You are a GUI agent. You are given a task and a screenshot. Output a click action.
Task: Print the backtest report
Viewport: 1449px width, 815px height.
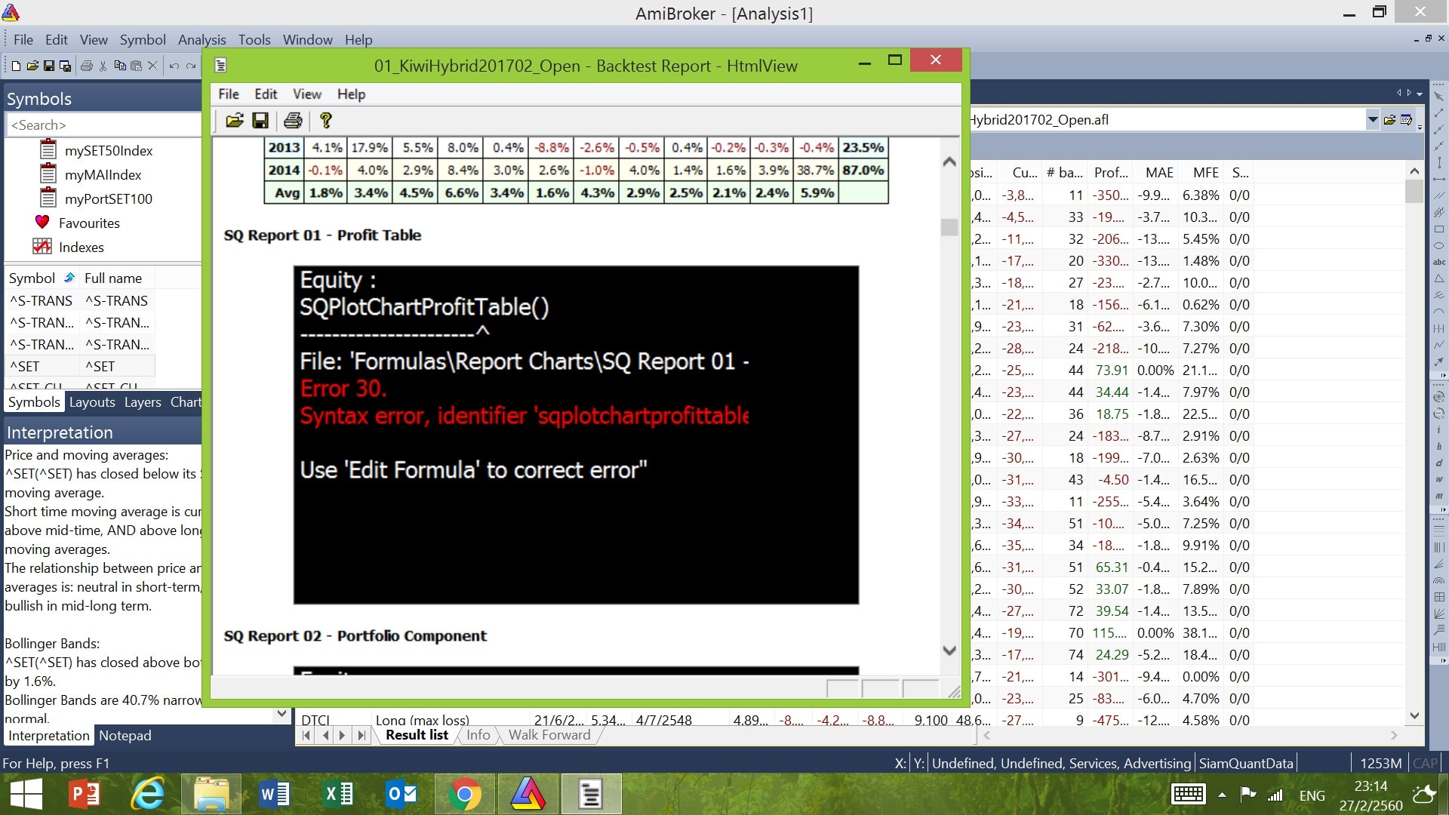pyautogui.click(x=293, y=121)
